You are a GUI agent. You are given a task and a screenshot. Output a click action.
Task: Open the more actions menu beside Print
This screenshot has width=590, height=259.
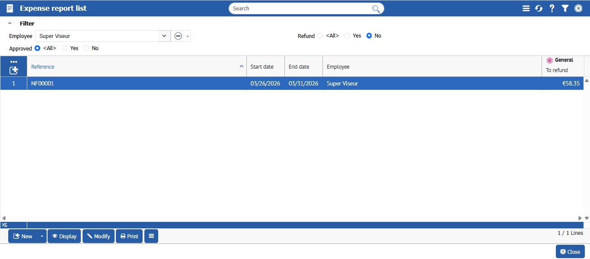click(x=151, y=236)
